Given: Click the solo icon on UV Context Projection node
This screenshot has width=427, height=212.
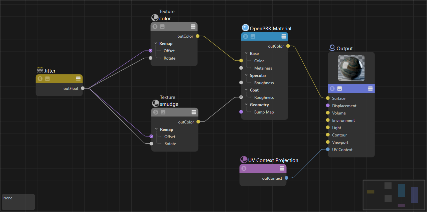Looking at the screenshot, I should pos(244,168).
